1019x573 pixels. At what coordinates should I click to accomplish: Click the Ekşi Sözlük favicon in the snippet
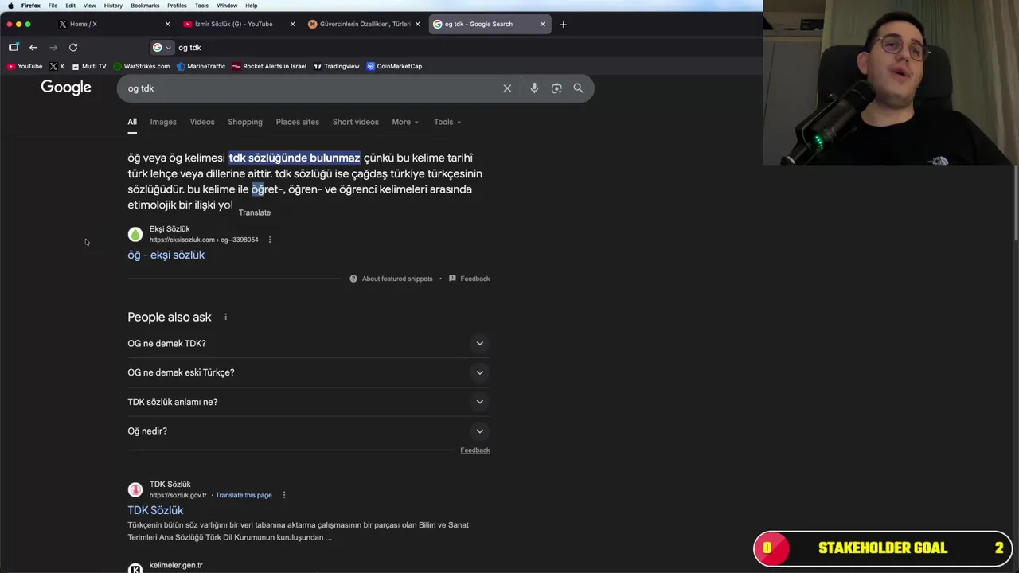[135, 234]
